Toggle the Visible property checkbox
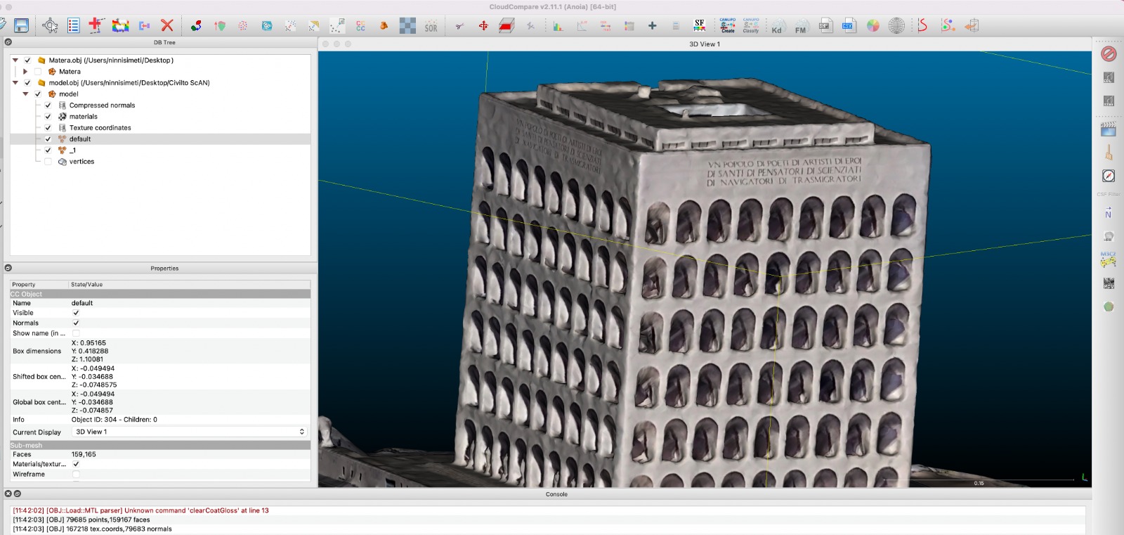Viewport: 1124px width, 535px height. (x=76, y=313)
